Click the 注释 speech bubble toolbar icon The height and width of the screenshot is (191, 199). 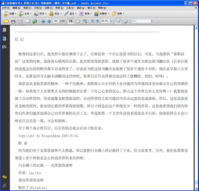tap(114, 14)
